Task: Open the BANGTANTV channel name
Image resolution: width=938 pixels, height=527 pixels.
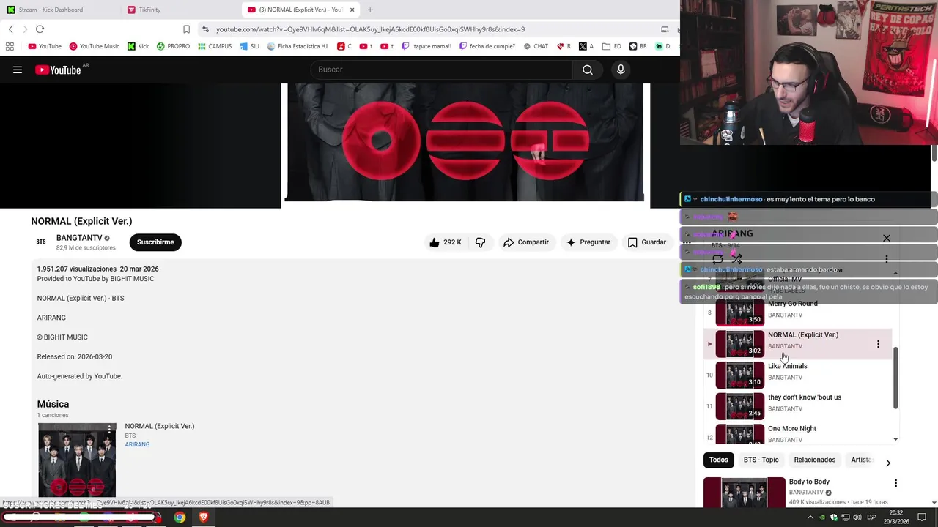Action: 79,238
